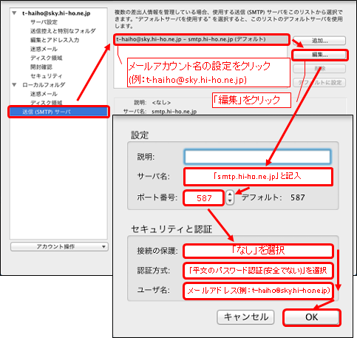Select 送信控えと特別なフォルダ item
This screenshot has width=357, height=338.
[x=63, y=31]
